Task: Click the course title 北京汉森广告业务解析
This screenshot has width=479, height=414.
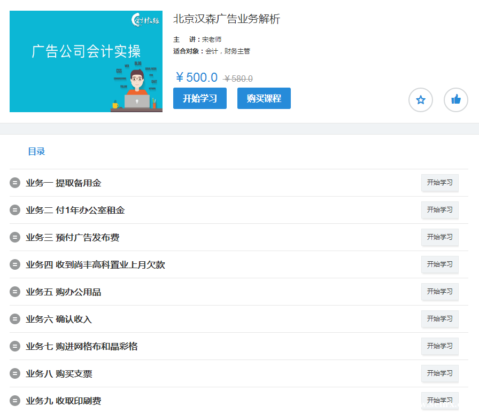Action: point(226,19)
